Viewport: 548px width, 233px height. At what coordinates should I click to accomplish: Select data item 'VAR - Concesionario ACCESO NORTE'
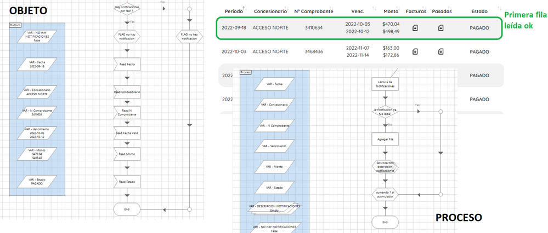click(x=37, y=91)
